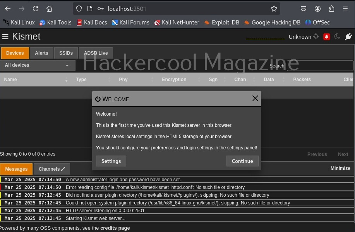Reload the Kismet page
This screenshot has height=232, width=355.
(x=36, y=9)
